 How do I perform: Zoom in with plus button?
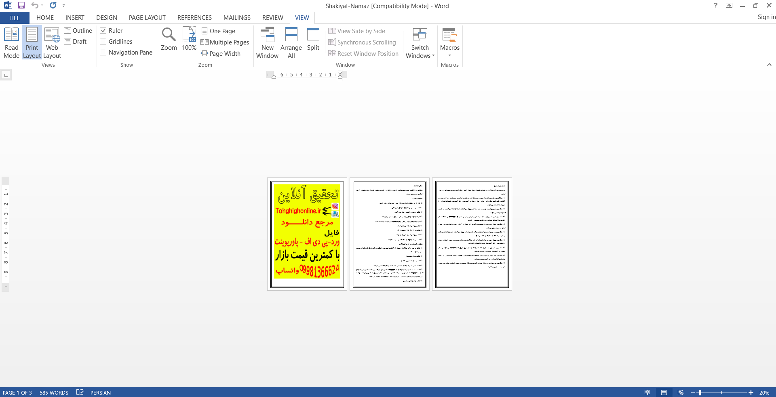(751, 393)
